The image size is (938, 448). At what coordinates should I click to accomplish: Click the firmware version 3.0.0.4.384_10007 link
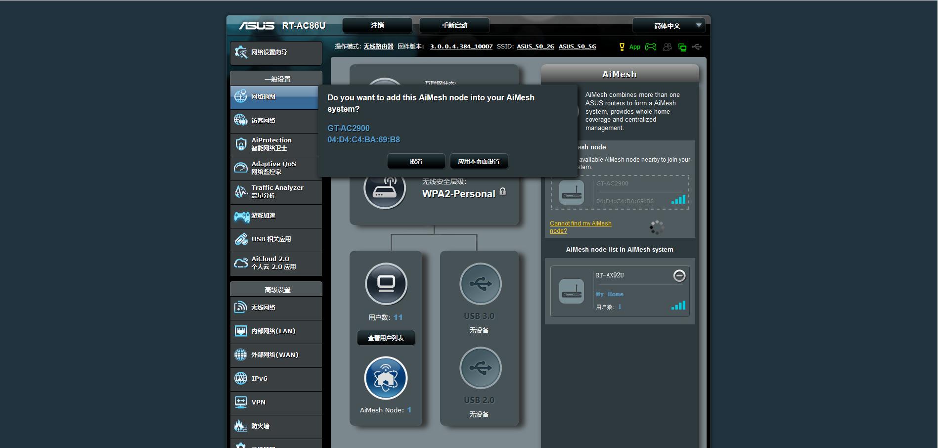coord(461,46)
